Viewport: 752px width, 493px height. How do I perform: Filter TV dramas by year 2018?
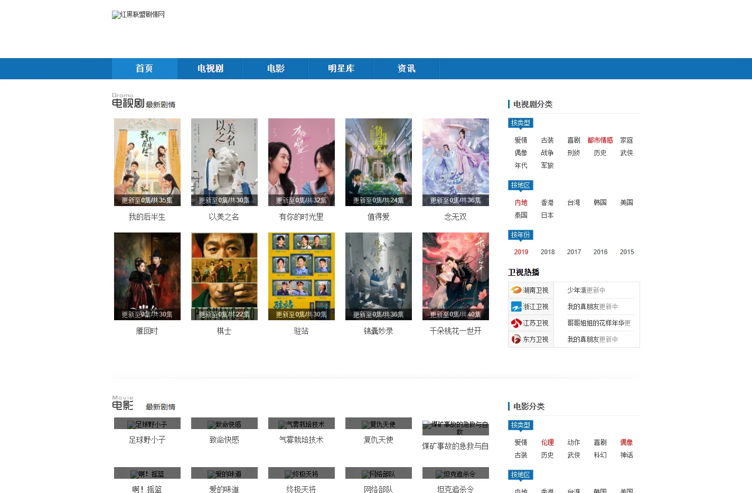548,252
